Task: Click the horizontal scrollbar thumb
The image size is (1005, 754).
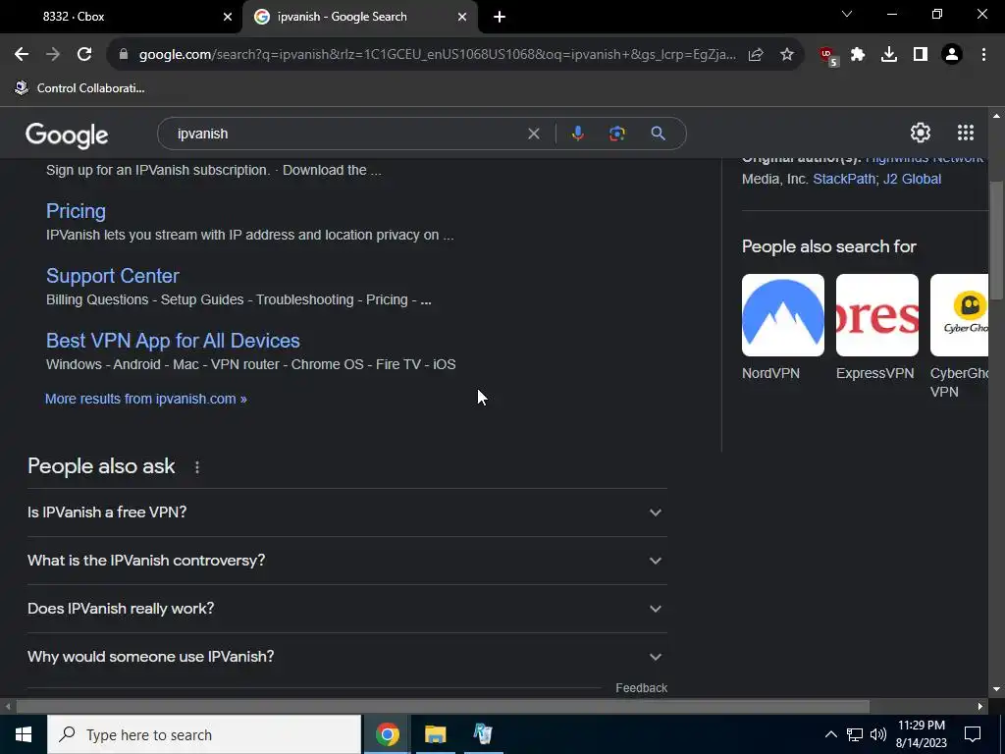Action: pyautogui.click(x=443, y=707)
